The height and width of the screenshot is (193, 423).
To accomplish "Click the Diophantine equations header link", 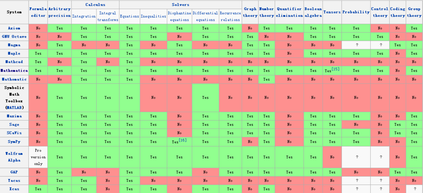I will click(179, 16).
